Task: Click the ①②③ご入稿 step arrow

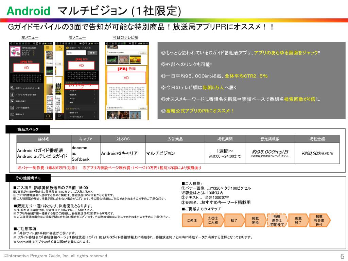Action: coord(213,220)
